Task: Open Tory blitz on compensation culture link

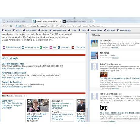Action: click(x=120, y=78)
